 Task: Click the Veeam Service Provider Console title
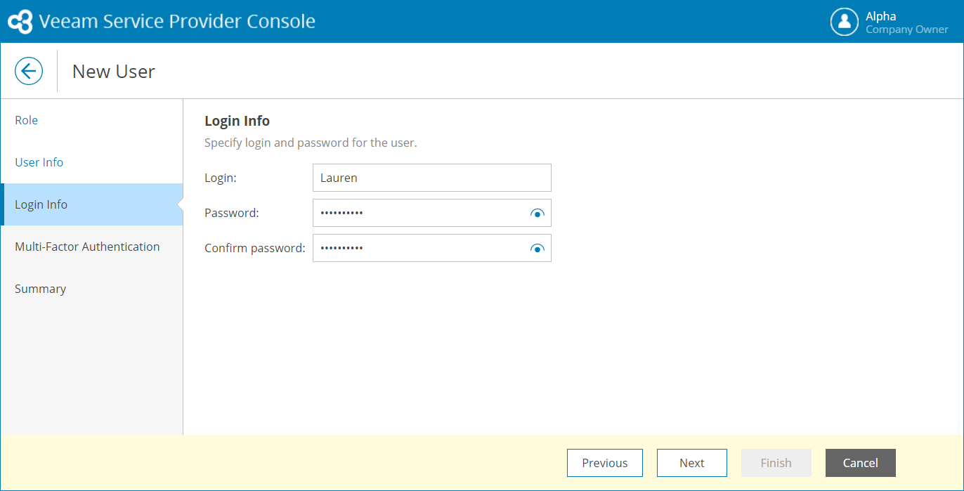point(177,22)
